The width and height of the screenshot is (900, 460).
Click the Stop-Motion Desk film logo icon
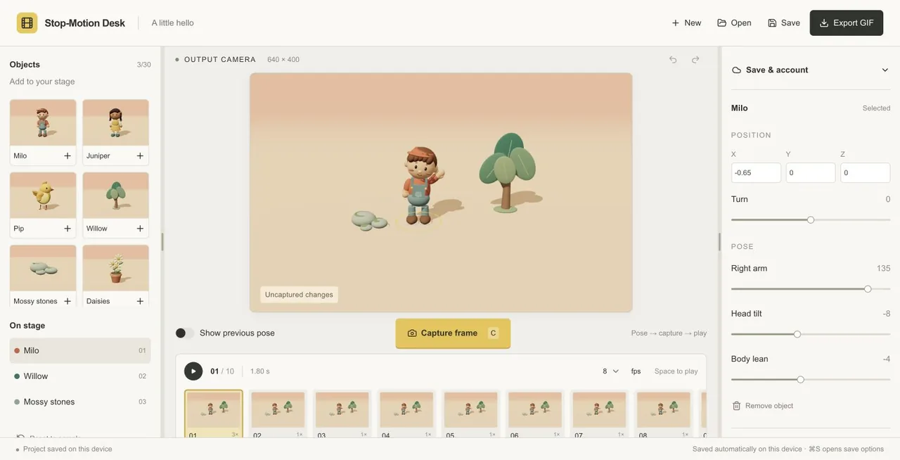tap(27, 23)
